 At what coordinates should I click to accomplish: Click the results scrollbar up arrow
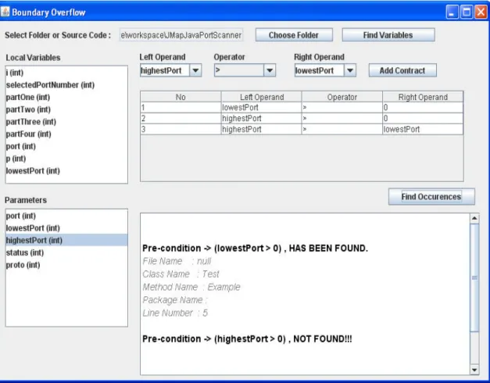[474, 218]
